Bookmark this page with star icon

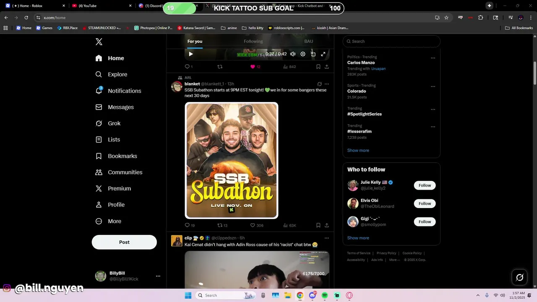(x=446, y=18)
